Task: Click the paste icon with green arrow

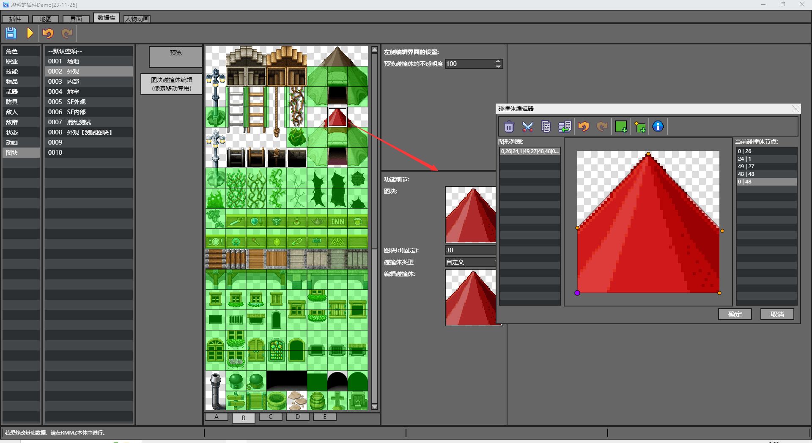Action: (565, 126)
